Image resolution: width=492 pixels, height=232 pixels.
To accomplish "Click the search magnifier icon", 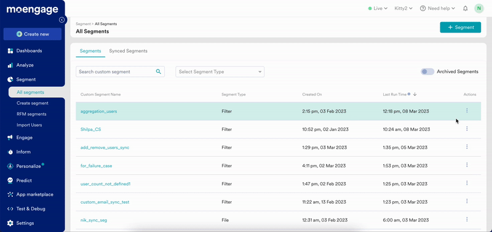I will tap(159, 71).
